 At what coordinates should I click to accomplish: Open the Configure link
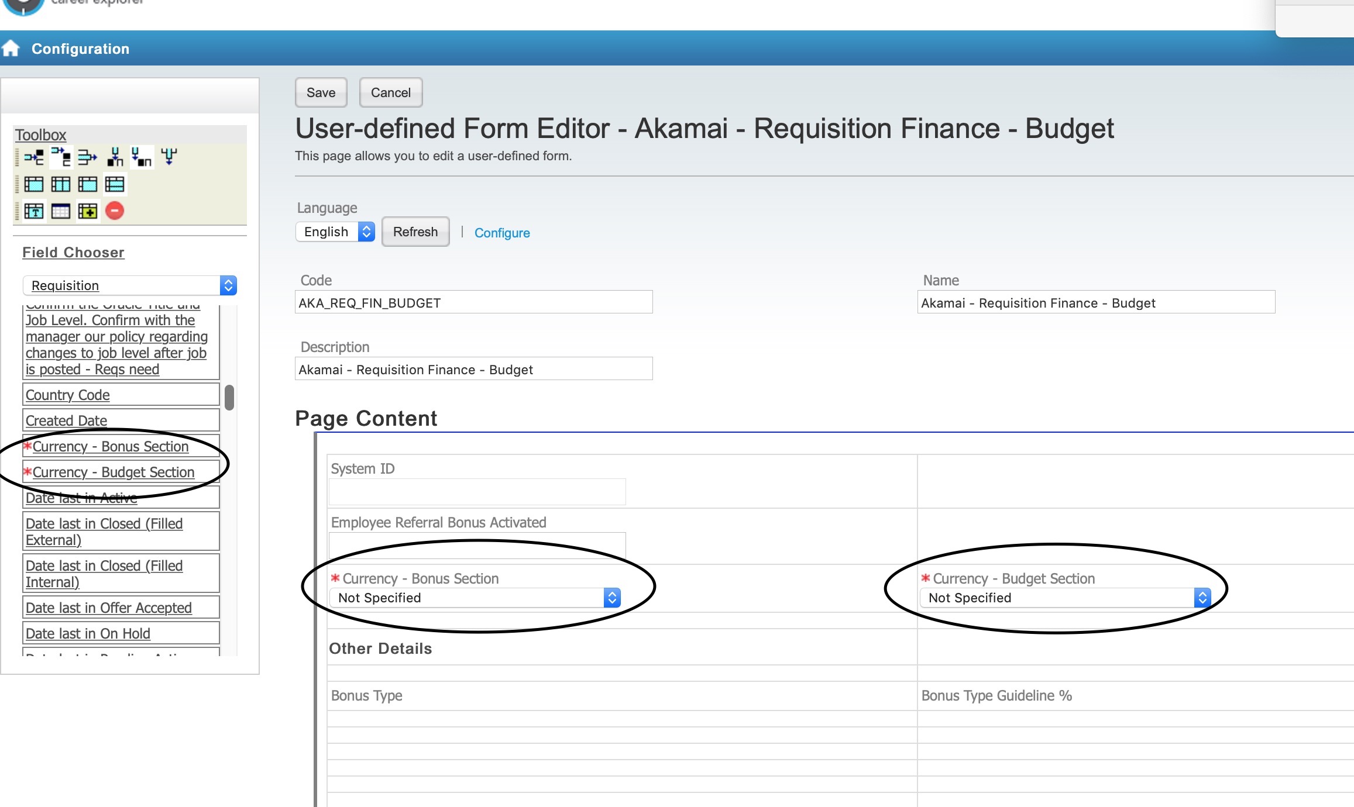(502, 233)
